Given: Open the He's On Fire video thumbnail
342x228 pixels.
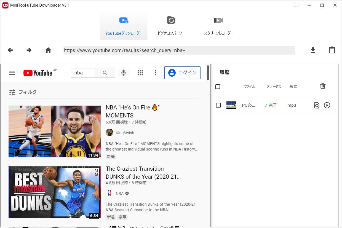Looking at the screenshot, I should coord(55,132).
